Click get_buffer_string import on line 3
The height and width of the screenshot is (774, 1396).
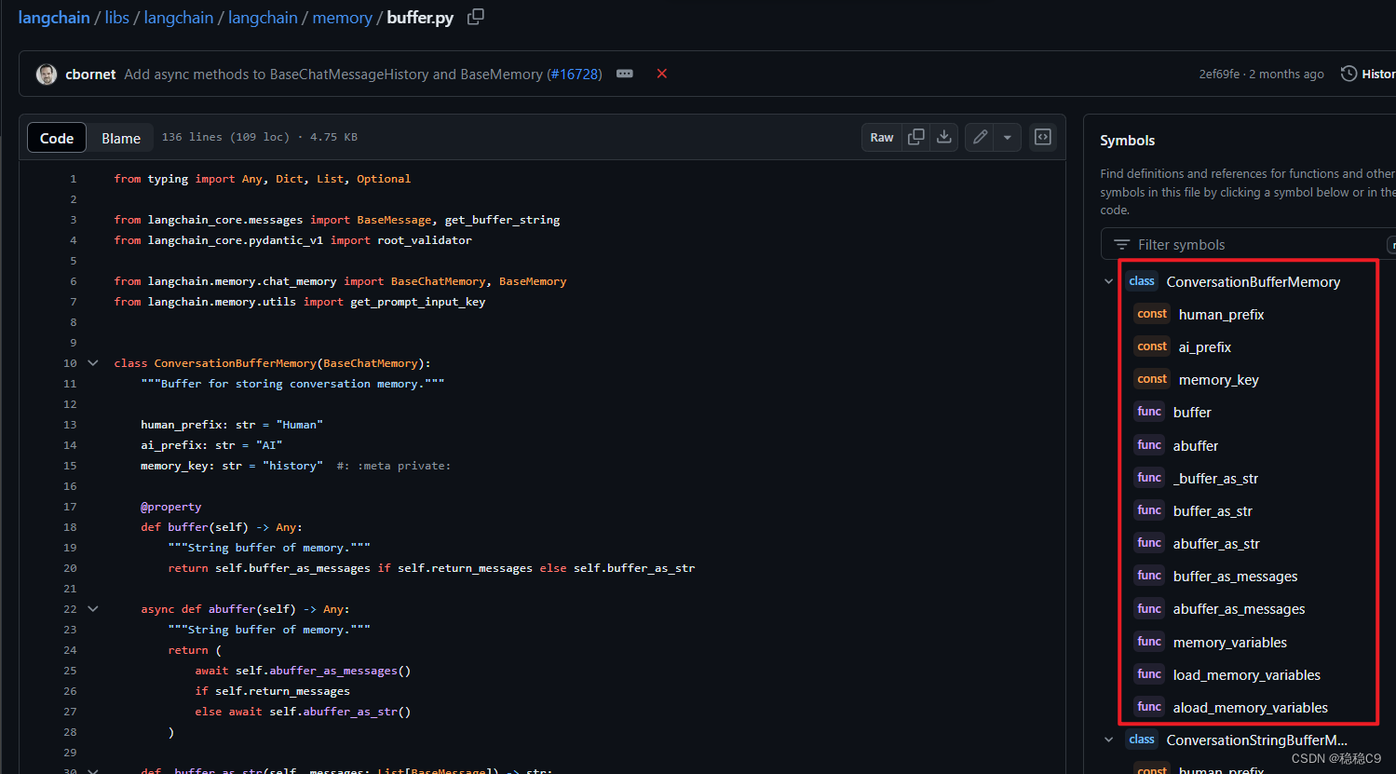point(503,220)
